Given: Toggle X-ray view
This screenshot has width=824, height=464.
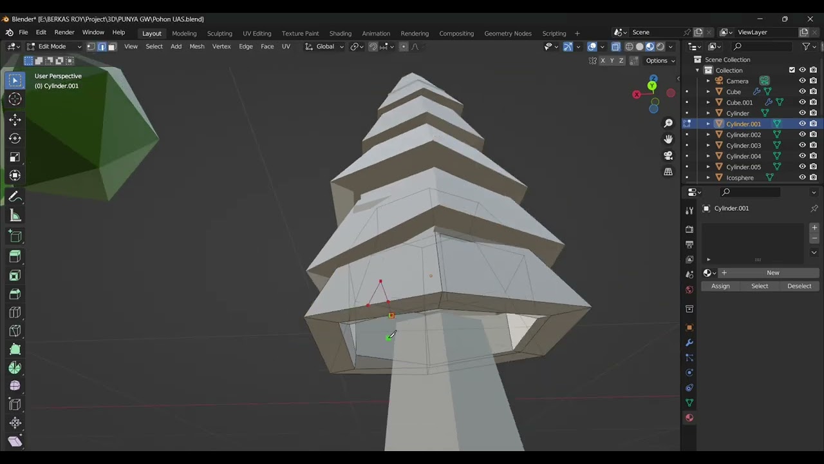Looking at the screenshot, I should pos(615,46).
